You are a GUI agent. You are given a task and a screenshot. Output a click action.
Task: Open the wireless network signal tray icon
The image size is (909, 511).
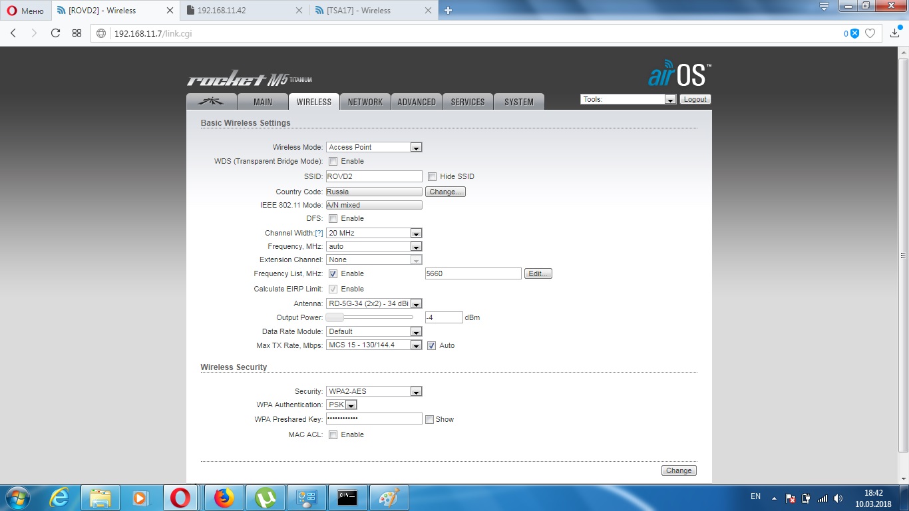pos(822,498)
